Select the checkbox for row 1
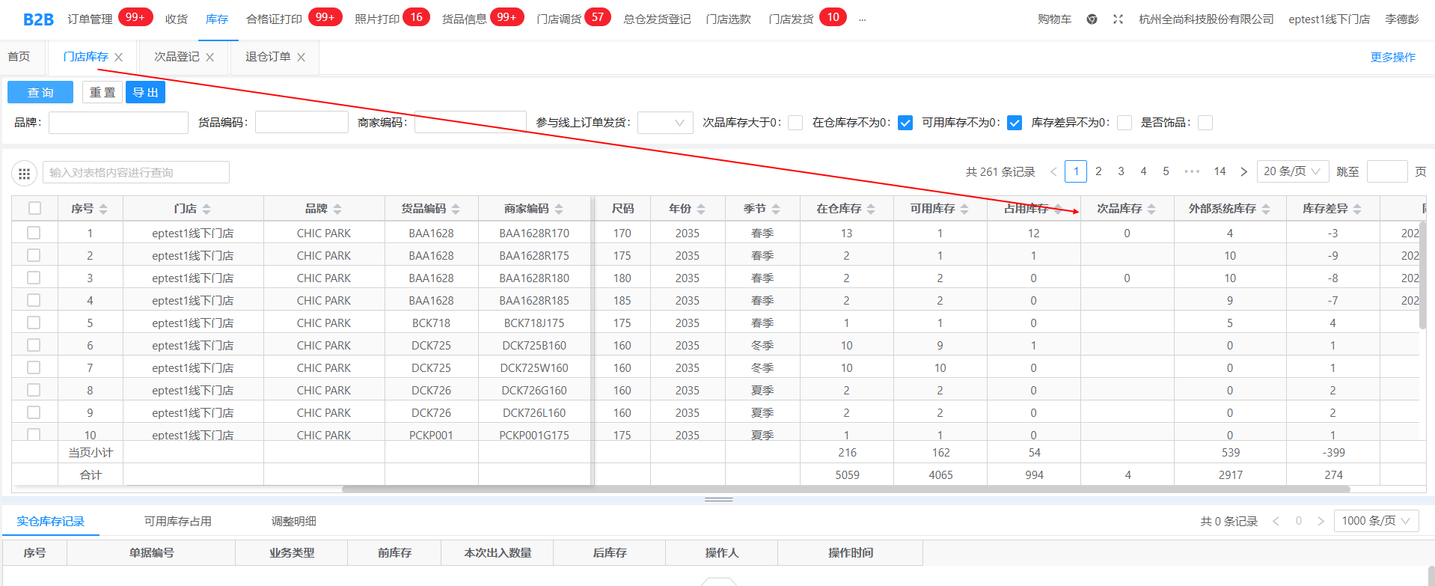Viewport: 1435px width, 586px height. coord(34,234)
